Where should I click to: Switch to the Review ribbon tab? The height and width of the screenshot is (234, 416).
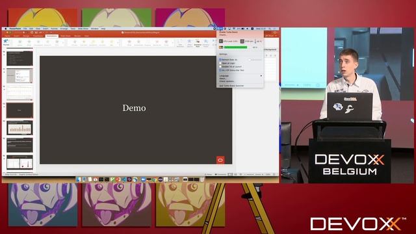[77, 36]
